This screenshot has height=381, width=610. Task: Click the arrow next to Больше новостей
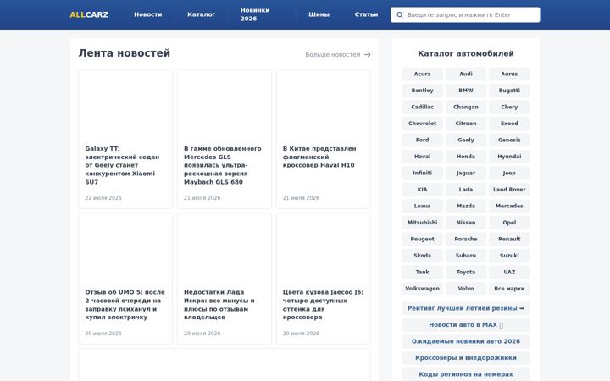pos(367,55)
